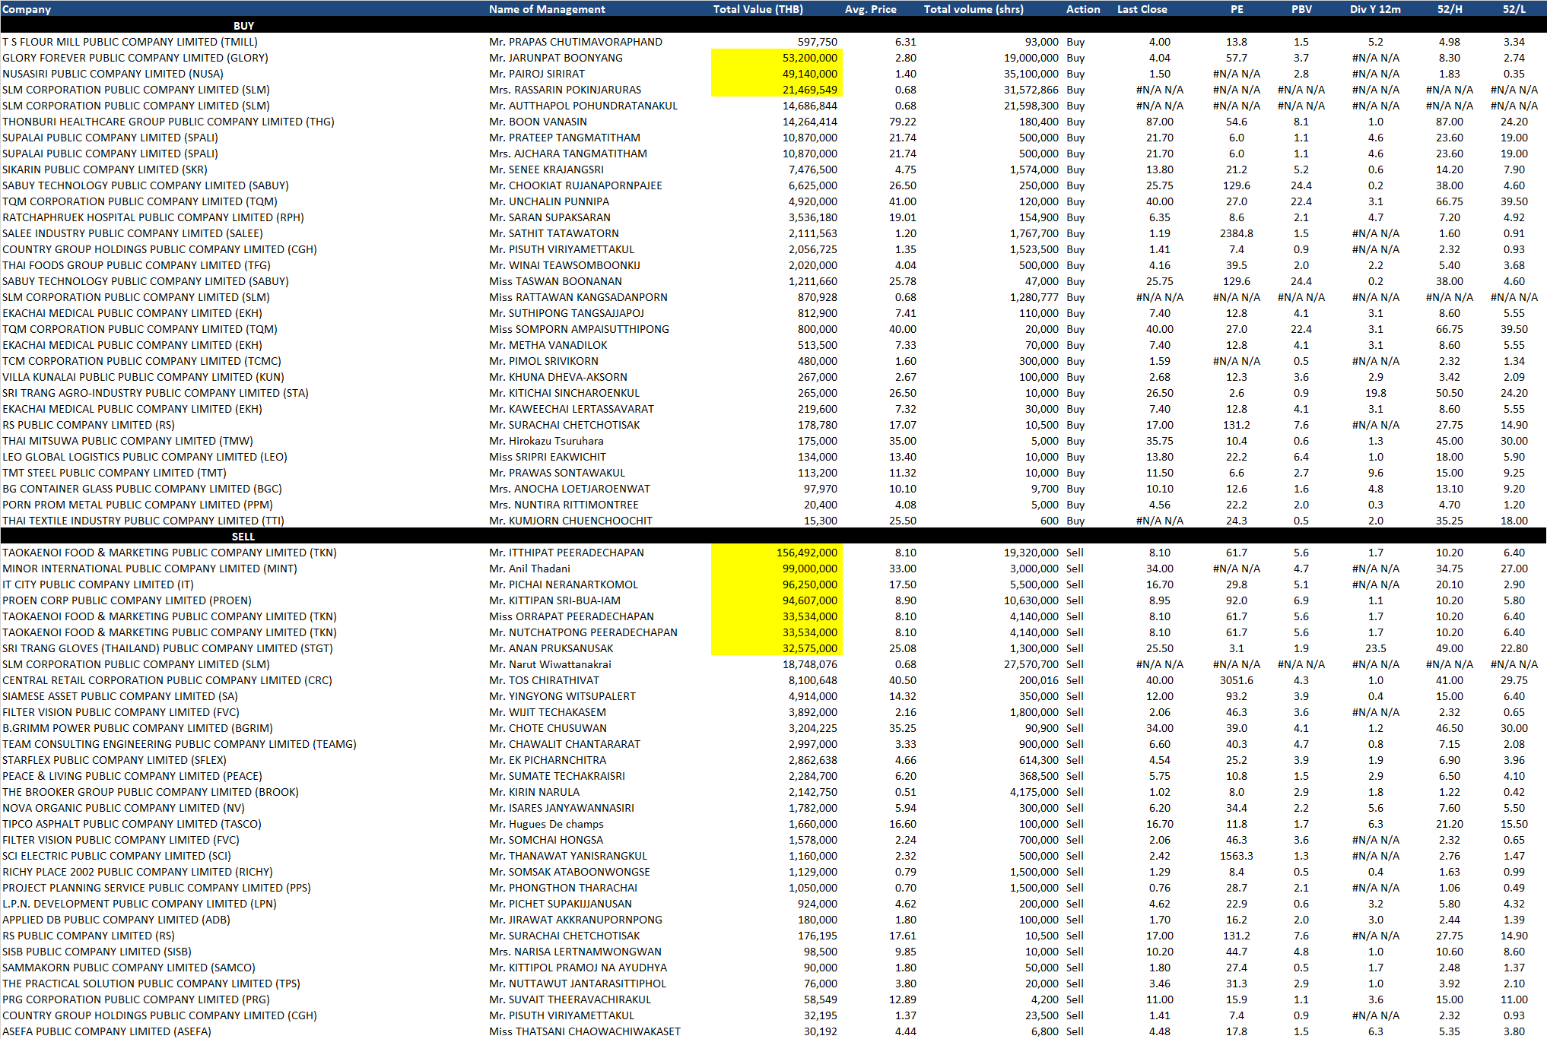Select highlighted value 94,607,000

click(x=777, y=600)
